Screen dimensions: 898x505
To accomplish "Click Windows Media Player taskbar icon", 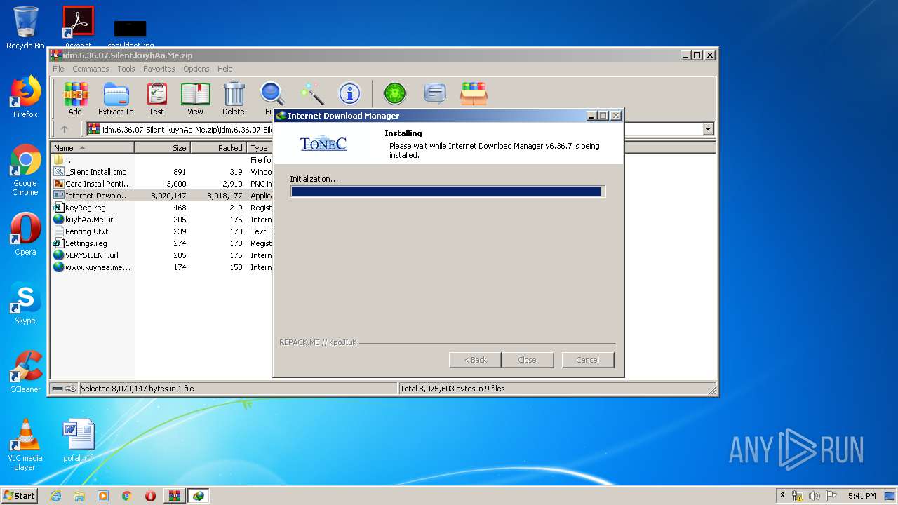I will click(x=103, y=496).
